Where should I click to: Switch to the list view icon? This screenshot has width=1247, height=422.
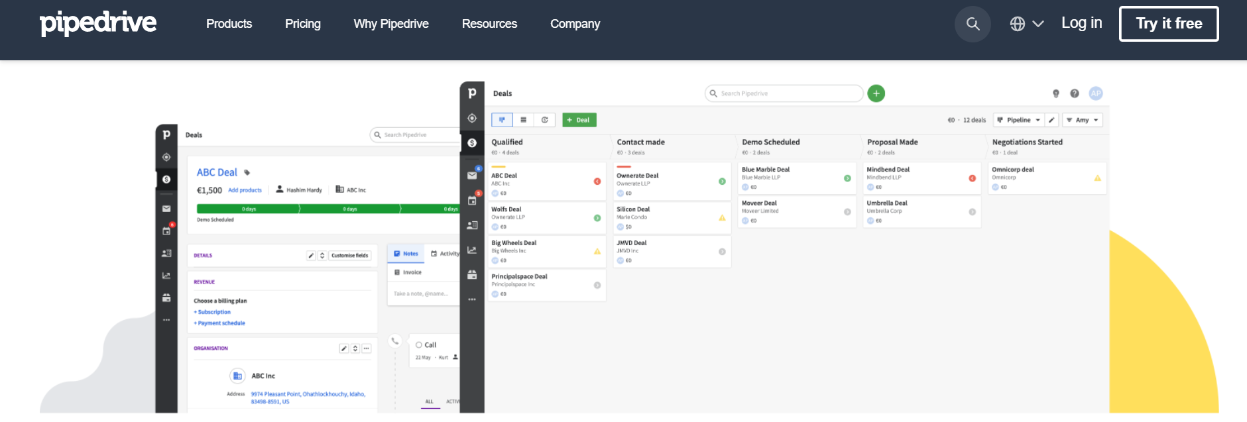click(x=523, y=120)
